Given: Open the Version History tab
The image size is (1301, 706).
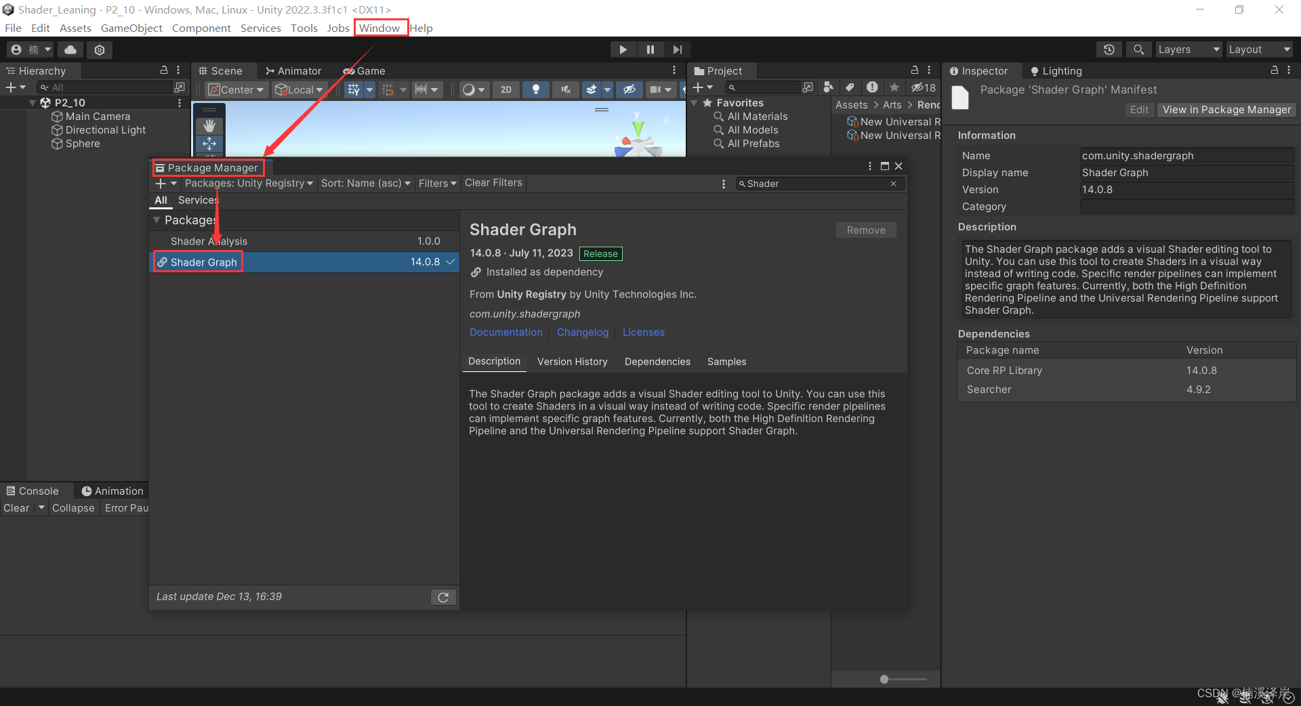Looking at the screenshot, I should 573,362.
